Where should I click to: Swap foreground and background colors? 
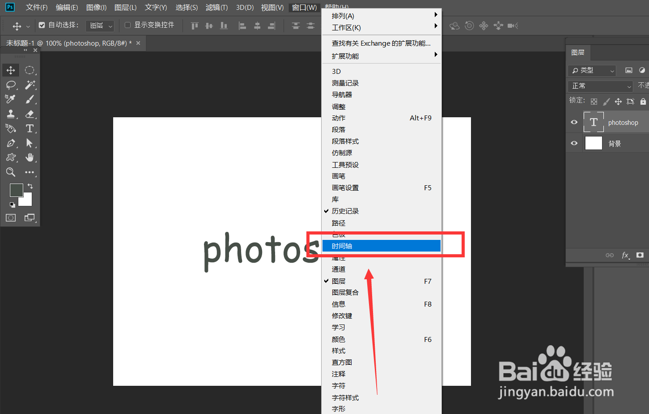pyautogui.click(x=30, y=186)
